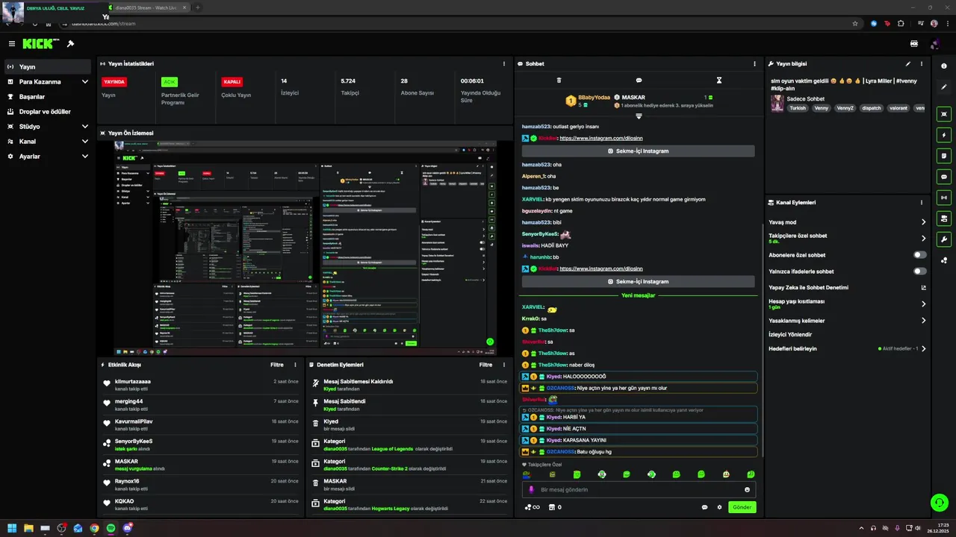Image resolution: width=956 pixels, height=537 pixels.
Task: Click the layout icon in the top bar
Action: pyautogui.click(x=914, y=44)
